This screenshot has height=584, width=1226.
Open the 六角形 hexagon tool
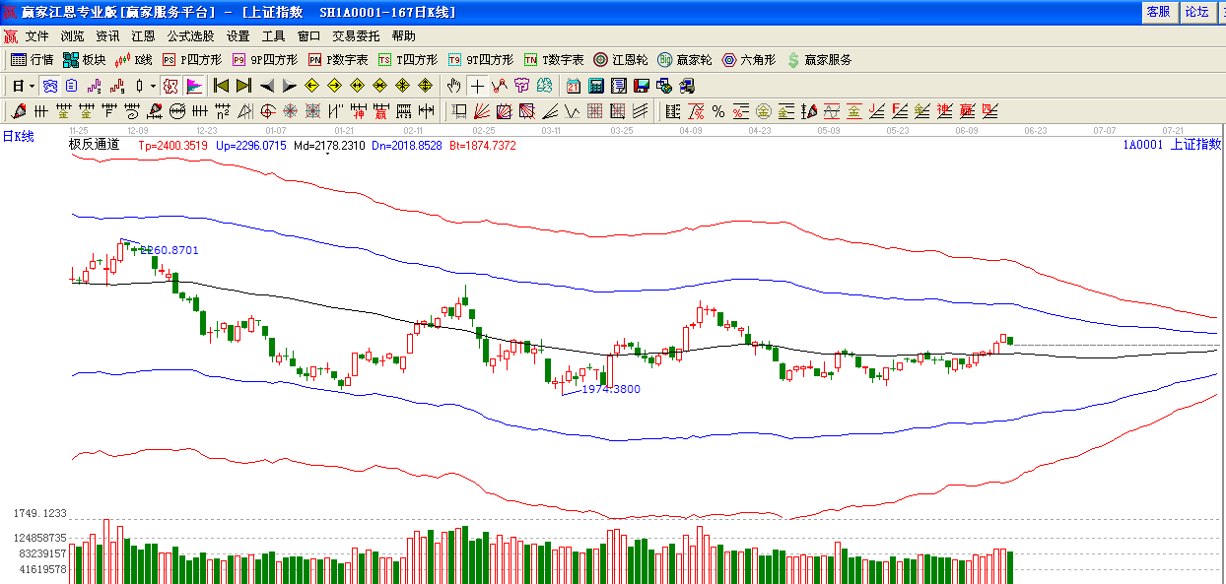[748, 60]
